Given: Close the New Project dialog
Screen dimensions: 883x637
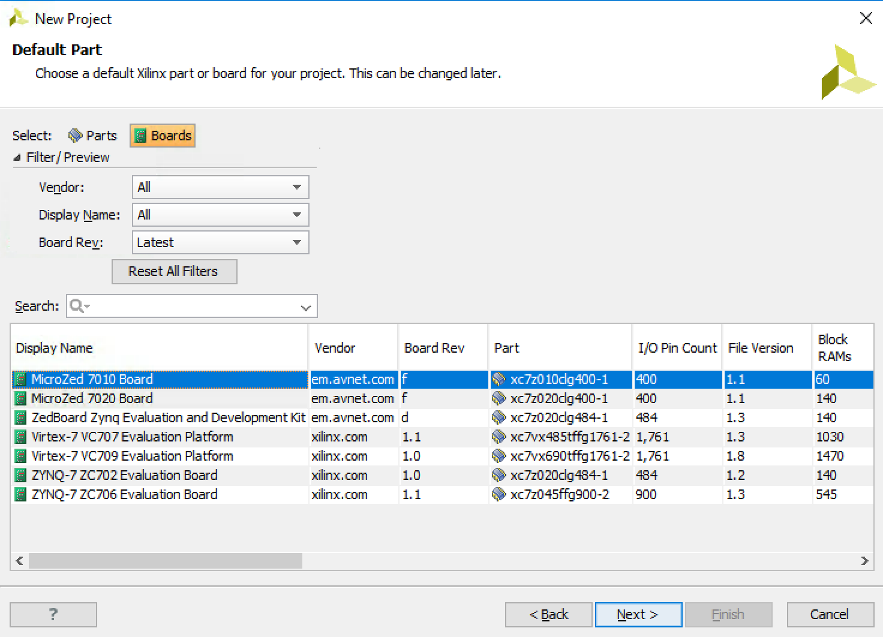Looking at the screenshot, I should [x=866, y=18].
